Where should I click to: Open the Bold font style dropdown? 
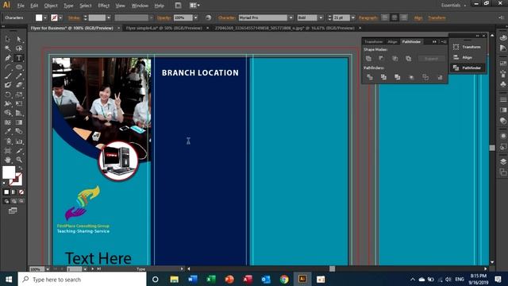[x=321, y=17]
